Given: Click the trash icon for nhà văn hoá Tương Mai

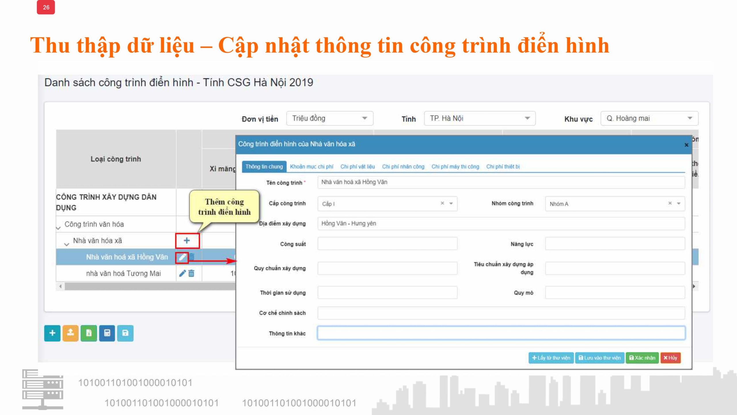Looking at the screenshot, I should [x=191, y=273].
